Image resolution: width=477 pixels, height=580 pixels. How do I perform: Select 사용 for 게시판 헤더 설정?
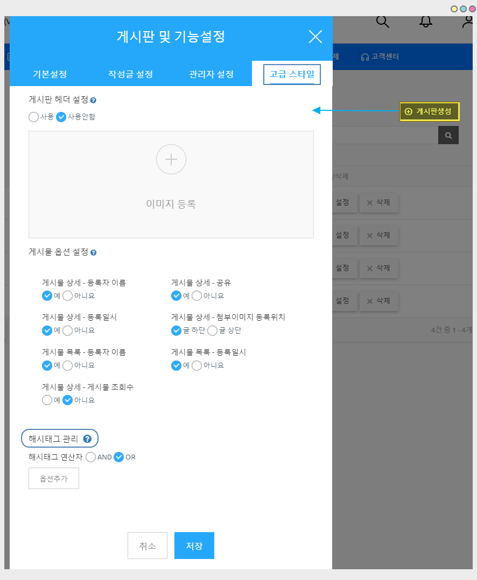click(34, 117)
